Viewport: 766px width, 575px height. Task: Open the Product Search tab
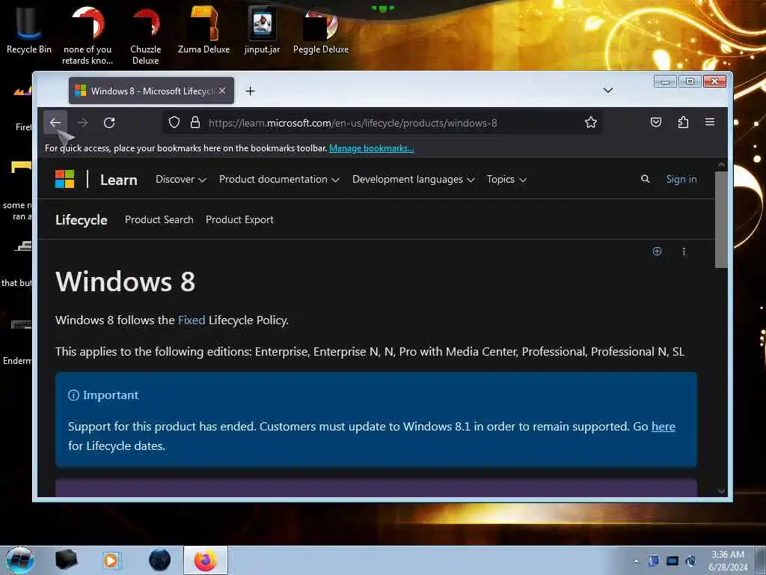(x=159, y=220)
